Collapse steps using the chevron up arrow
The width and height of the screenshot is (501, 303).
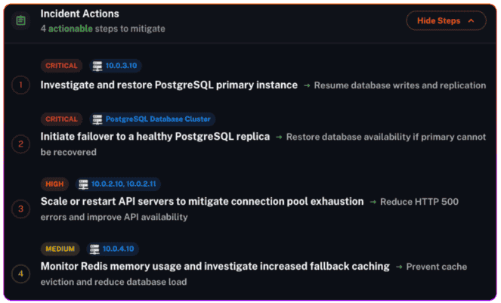click(x=471, y=20)
